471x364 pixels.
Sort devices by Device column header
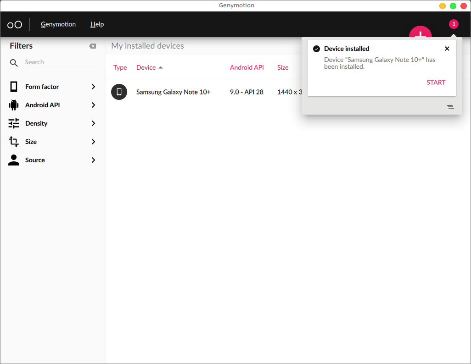[146, 67]
